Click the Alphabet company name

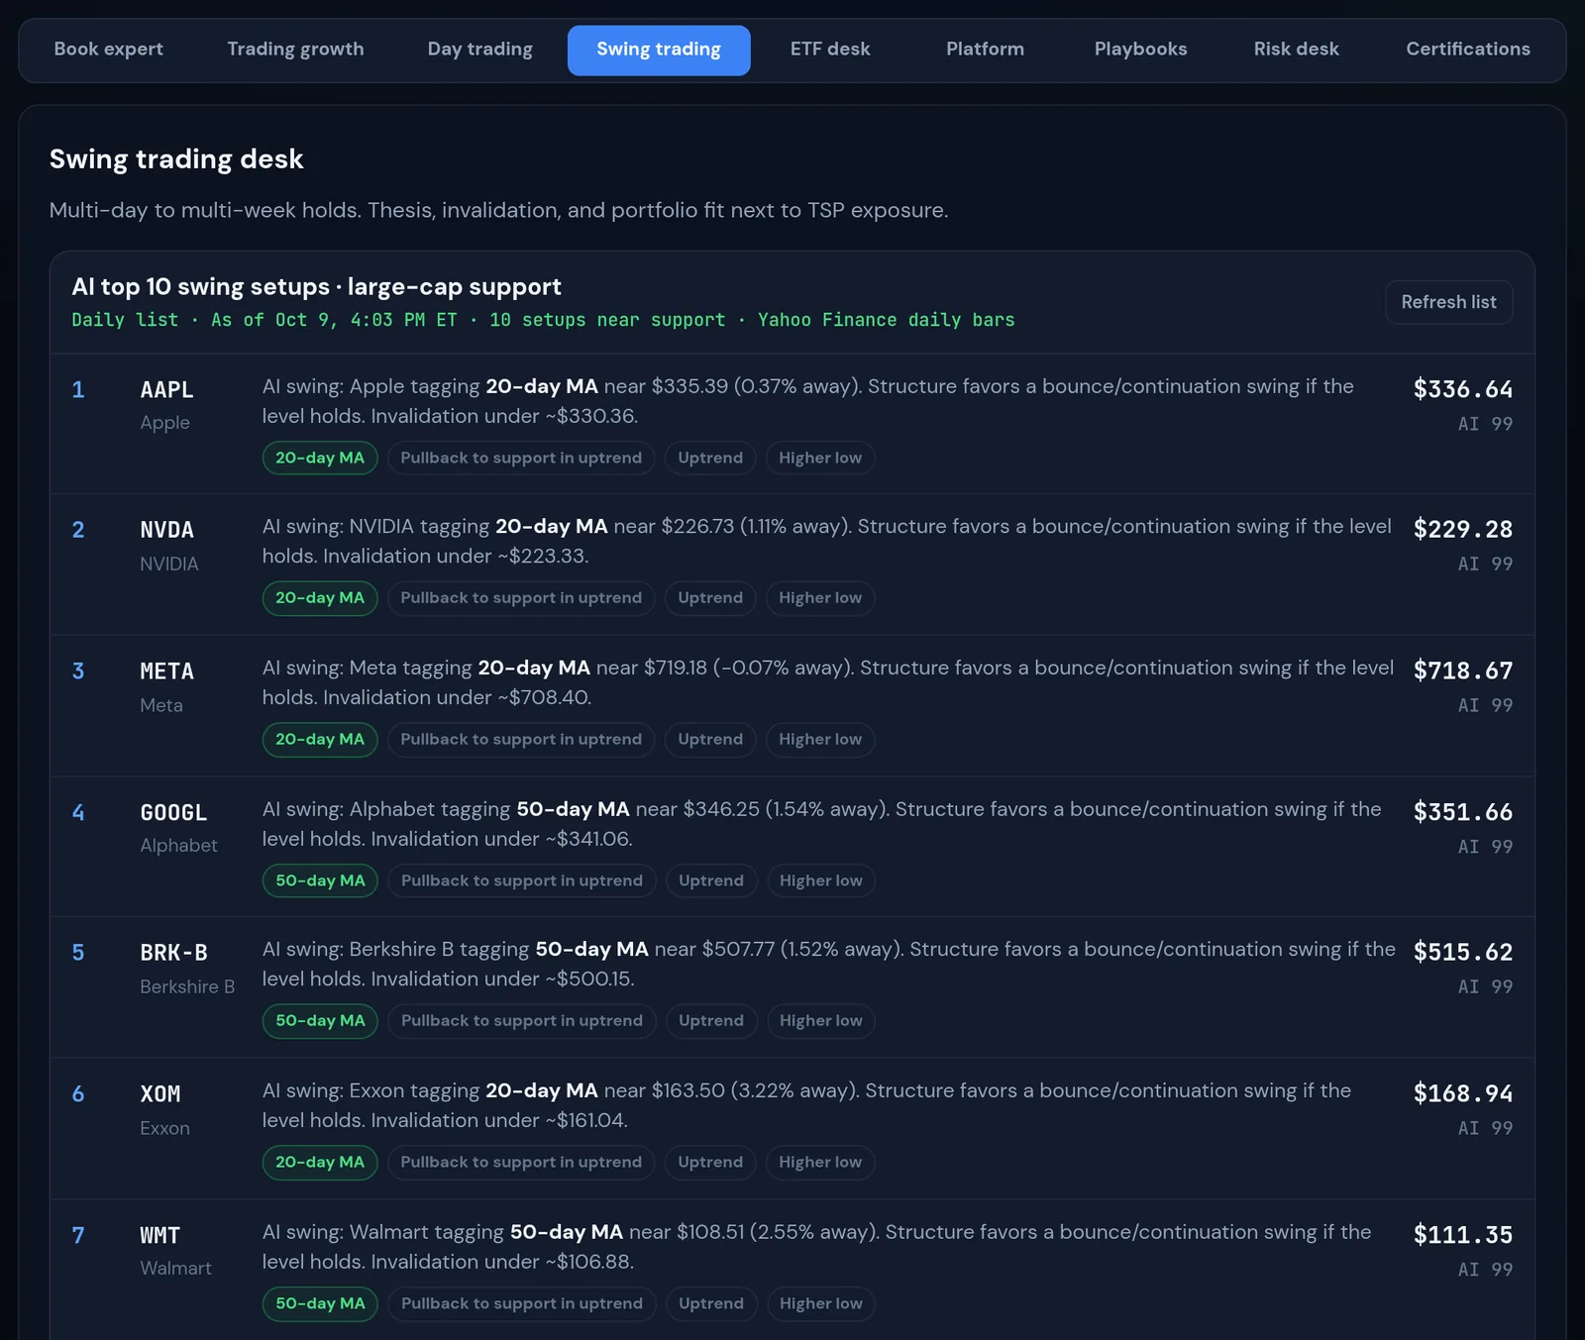pyautogui.click(x=178, y=845)
